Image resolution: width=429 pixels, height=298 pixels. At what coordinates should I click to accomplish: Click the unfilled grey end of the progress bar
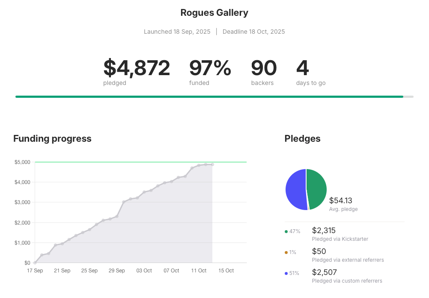tap(408, 97)
